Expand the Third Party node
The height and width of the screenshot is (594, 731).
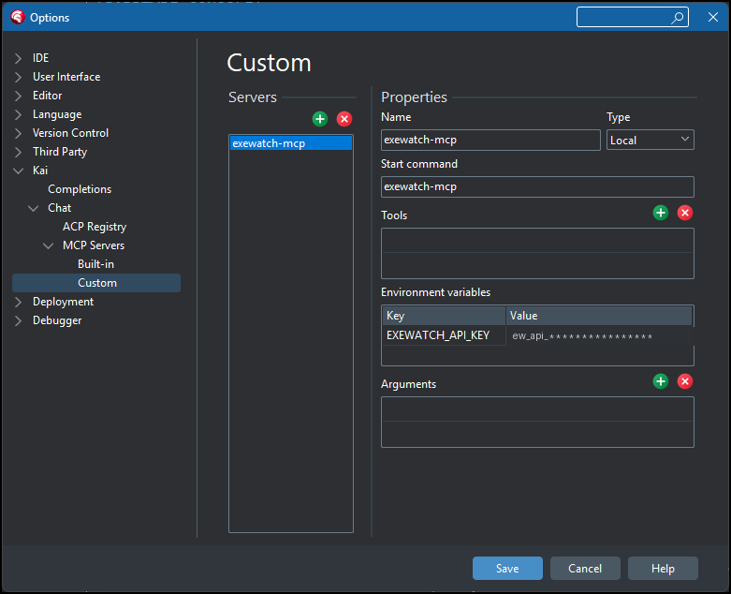pyautogui.click(x=18, y=152)
